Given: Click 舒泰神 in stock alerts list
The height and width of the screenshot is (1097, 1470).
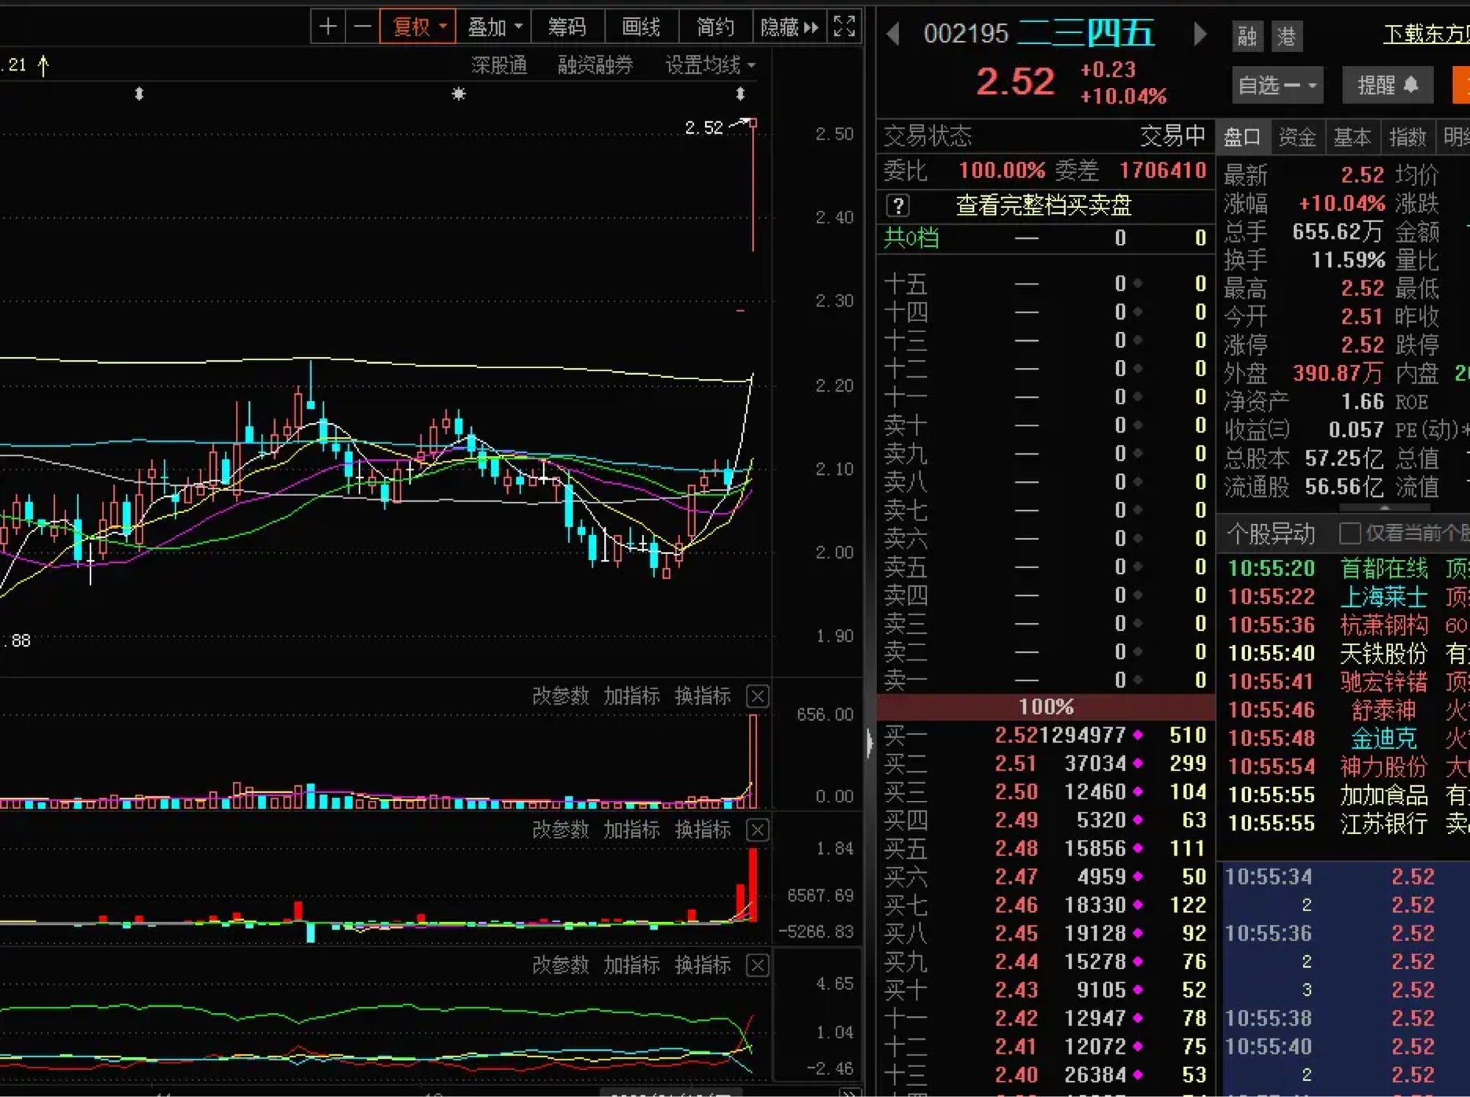Looking at the screenshot, I should [x=1384, y=711].
